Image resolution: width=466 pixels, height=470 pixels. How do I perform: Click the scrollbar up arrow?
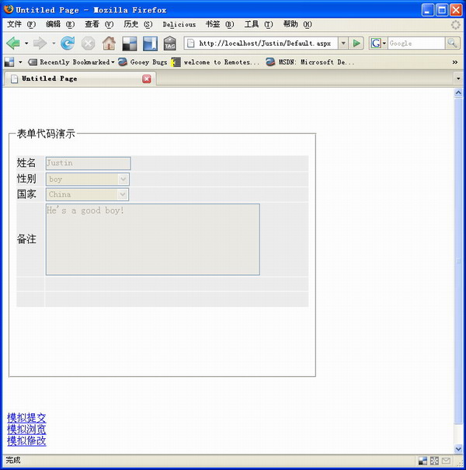point(458,92)
